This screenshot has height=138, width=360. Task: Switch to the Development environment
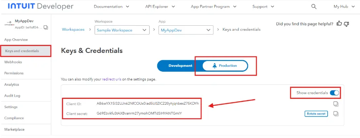click(x=180, y=66)
